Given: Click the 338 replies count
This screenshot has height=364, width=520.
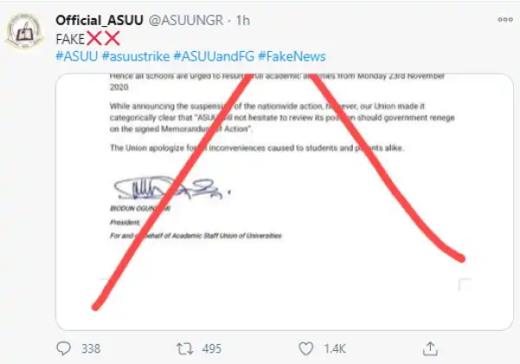Looking at the screenshot, I should click(92, 348).
